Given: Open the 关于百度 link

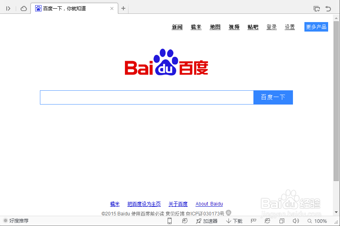Looking at the screenshot, I should (178, 204).
